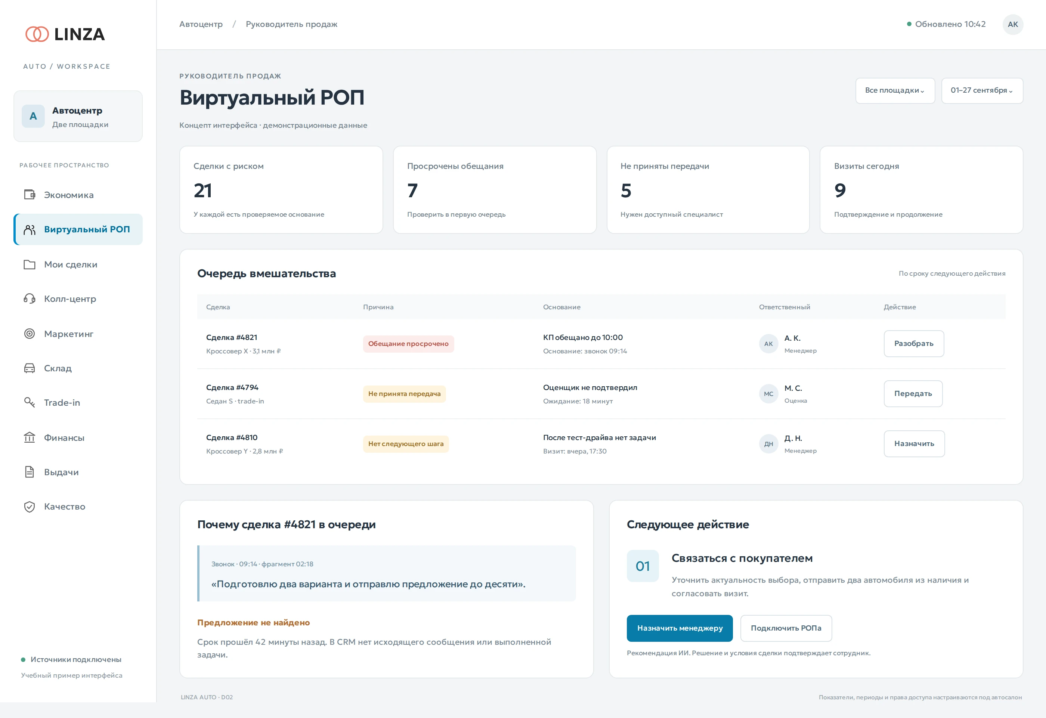
Task: Open the Экономика section
Action: pos(78,195)
